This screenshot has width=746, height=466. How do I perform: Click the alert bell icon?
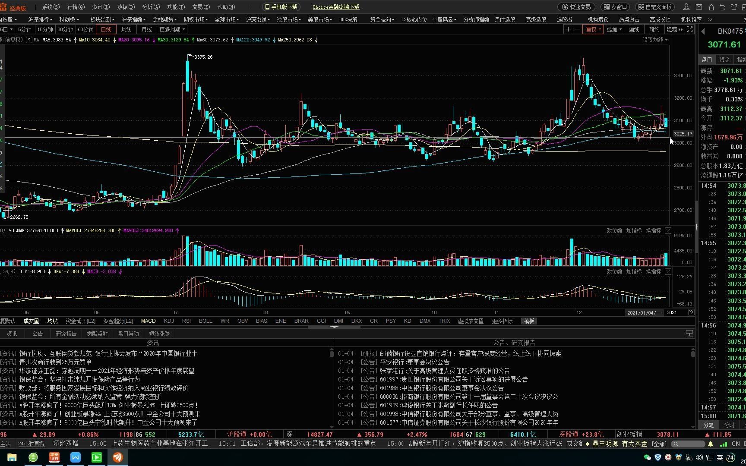click(711, 444)
